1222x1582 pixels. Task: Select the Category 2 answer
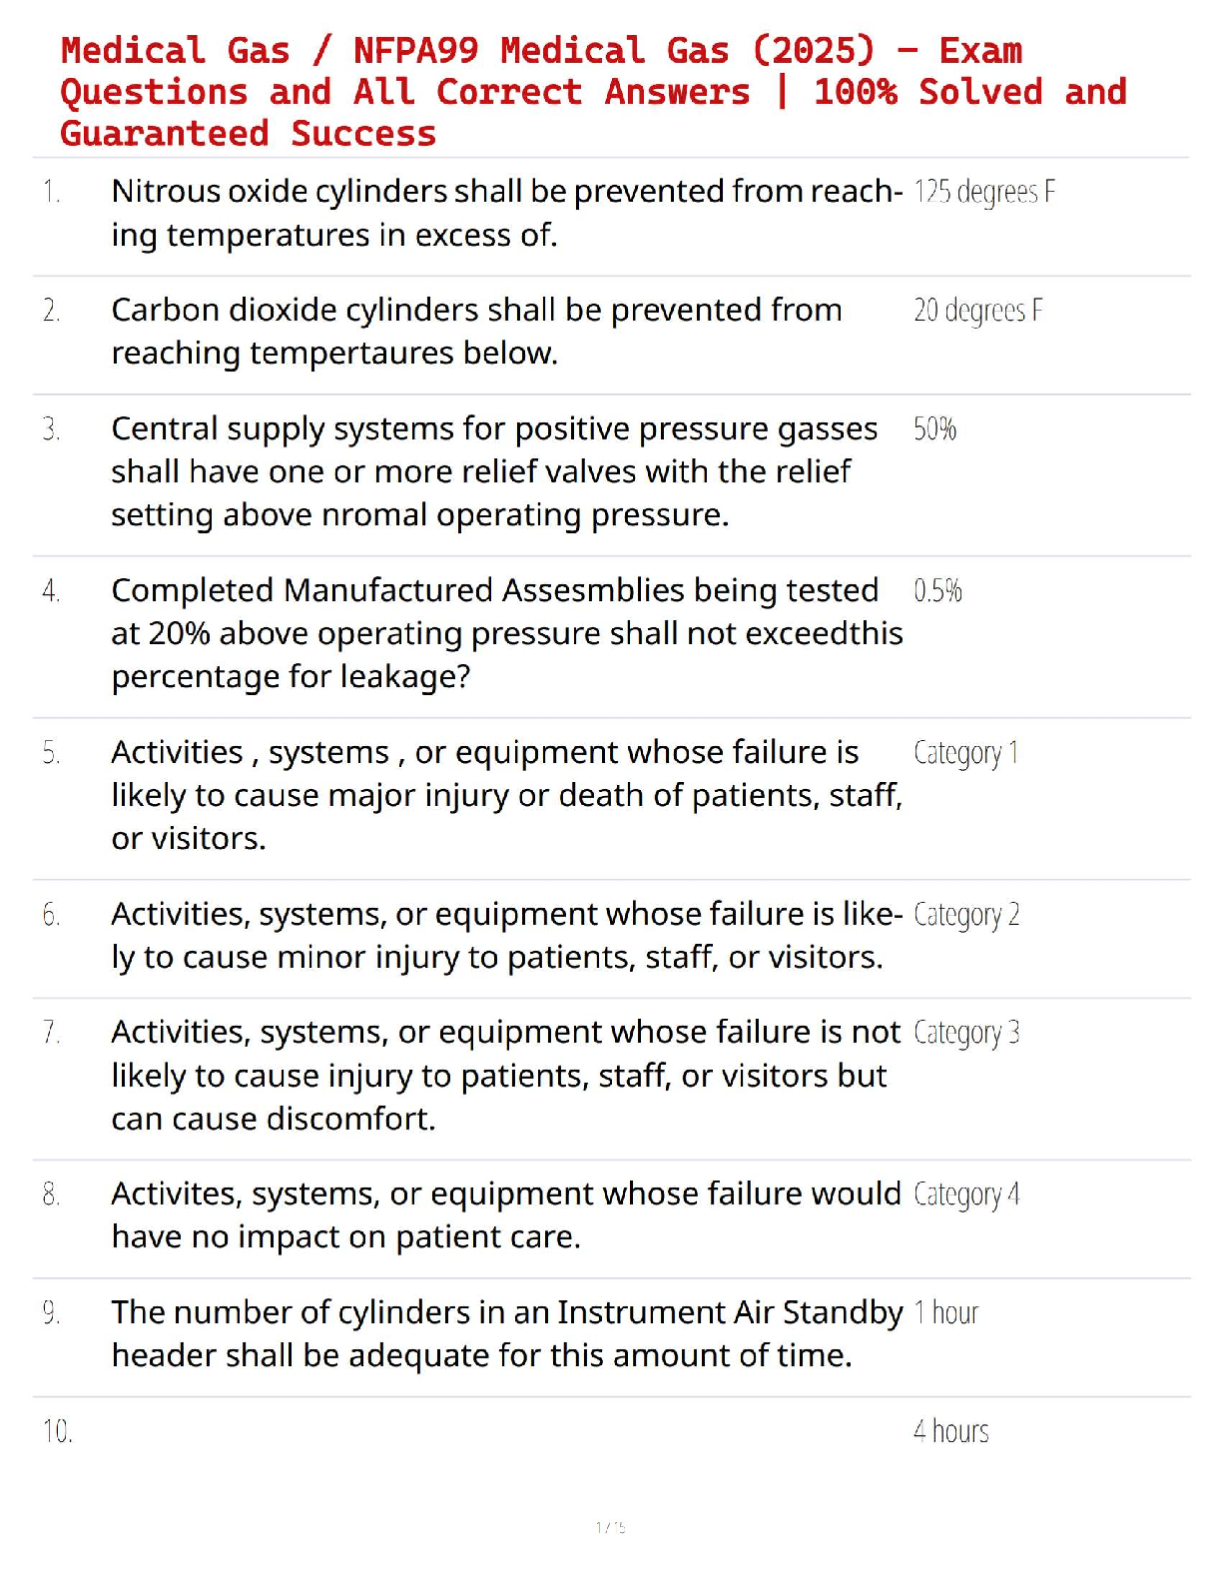click(966, 915)
